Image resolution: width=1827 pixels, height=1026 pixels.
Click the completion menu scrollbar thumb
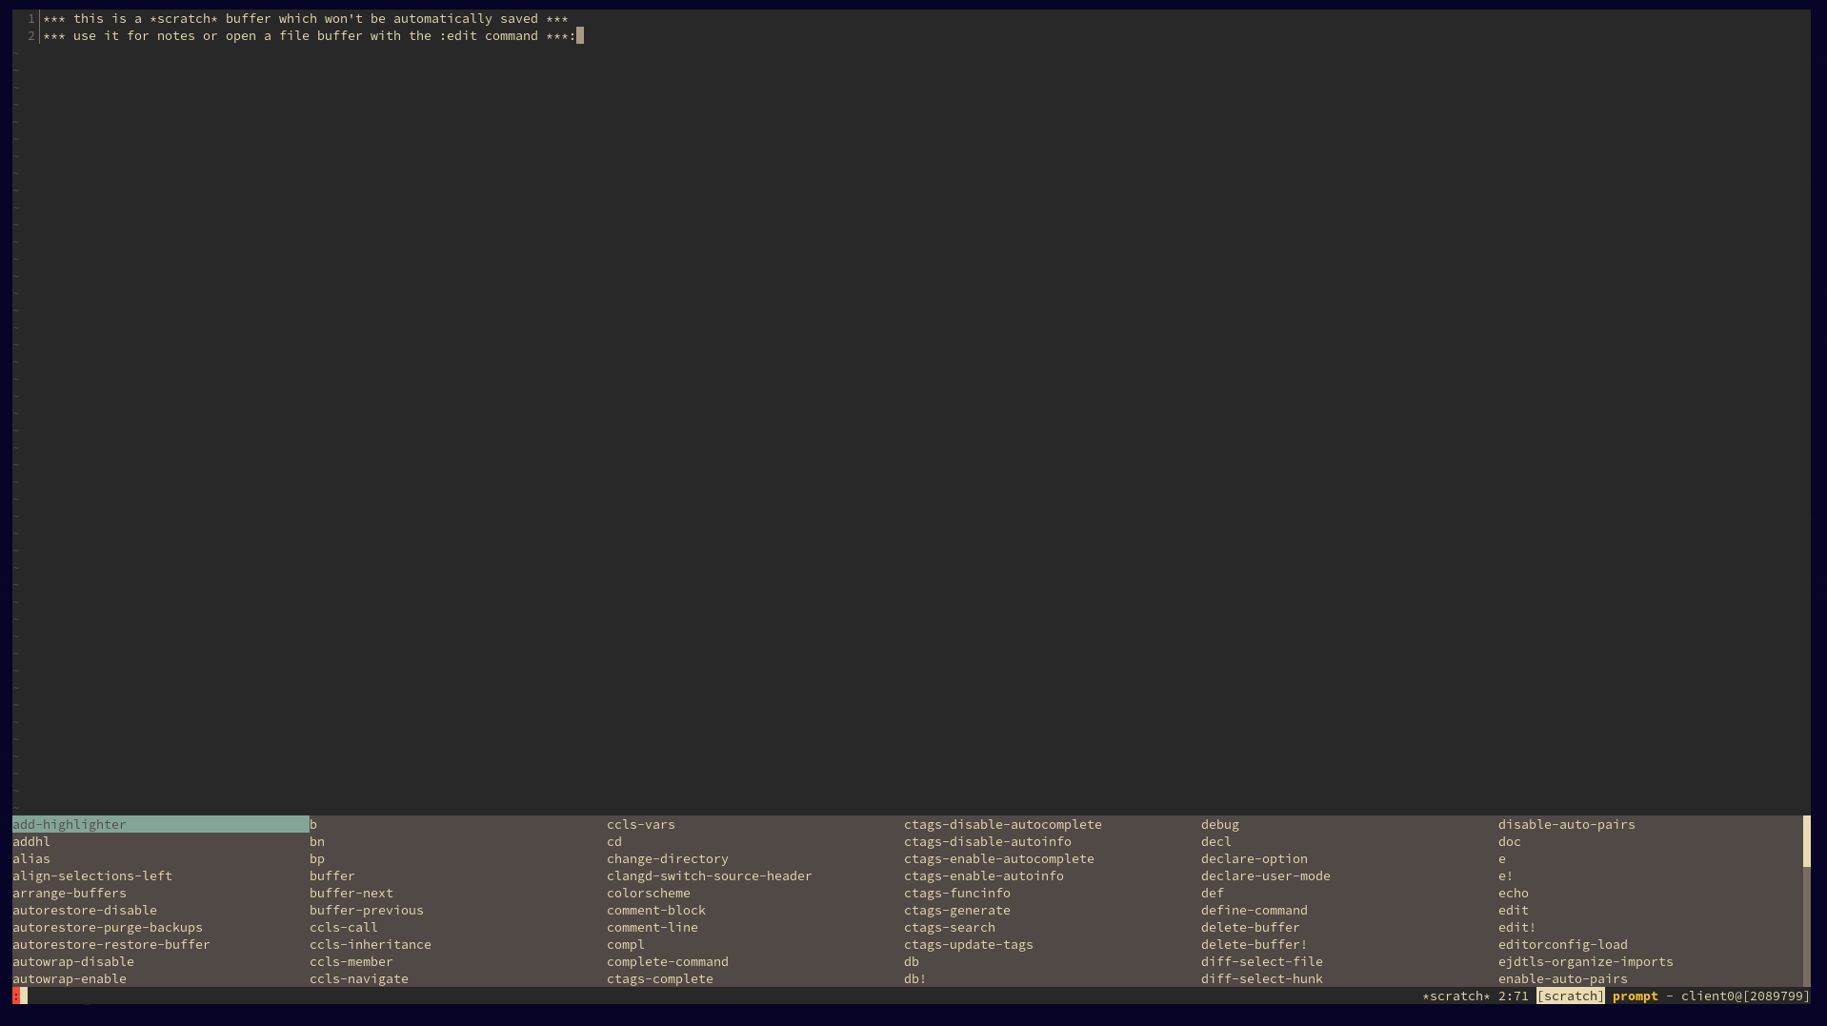pos(1806,841)
